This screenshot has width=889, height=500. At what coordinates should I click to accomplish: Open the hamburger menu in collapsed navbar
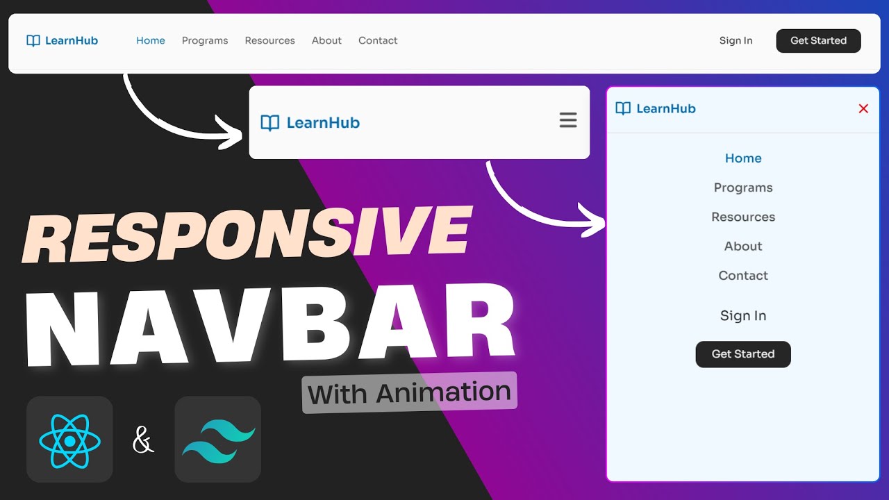(568, 120)
